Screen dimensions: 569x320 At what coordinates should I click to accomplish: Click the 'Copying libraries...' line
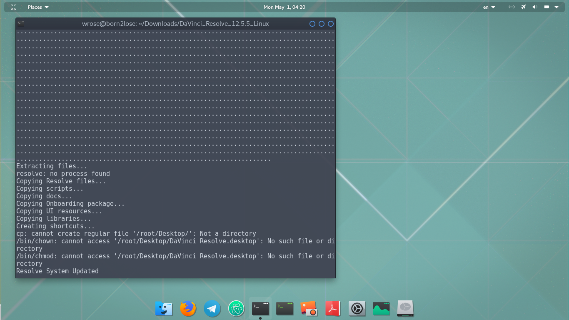tap(53, 219)
